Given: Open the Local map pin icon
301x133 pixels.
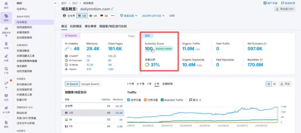Looking at the screenshot, I should click(x=6, y=44).
